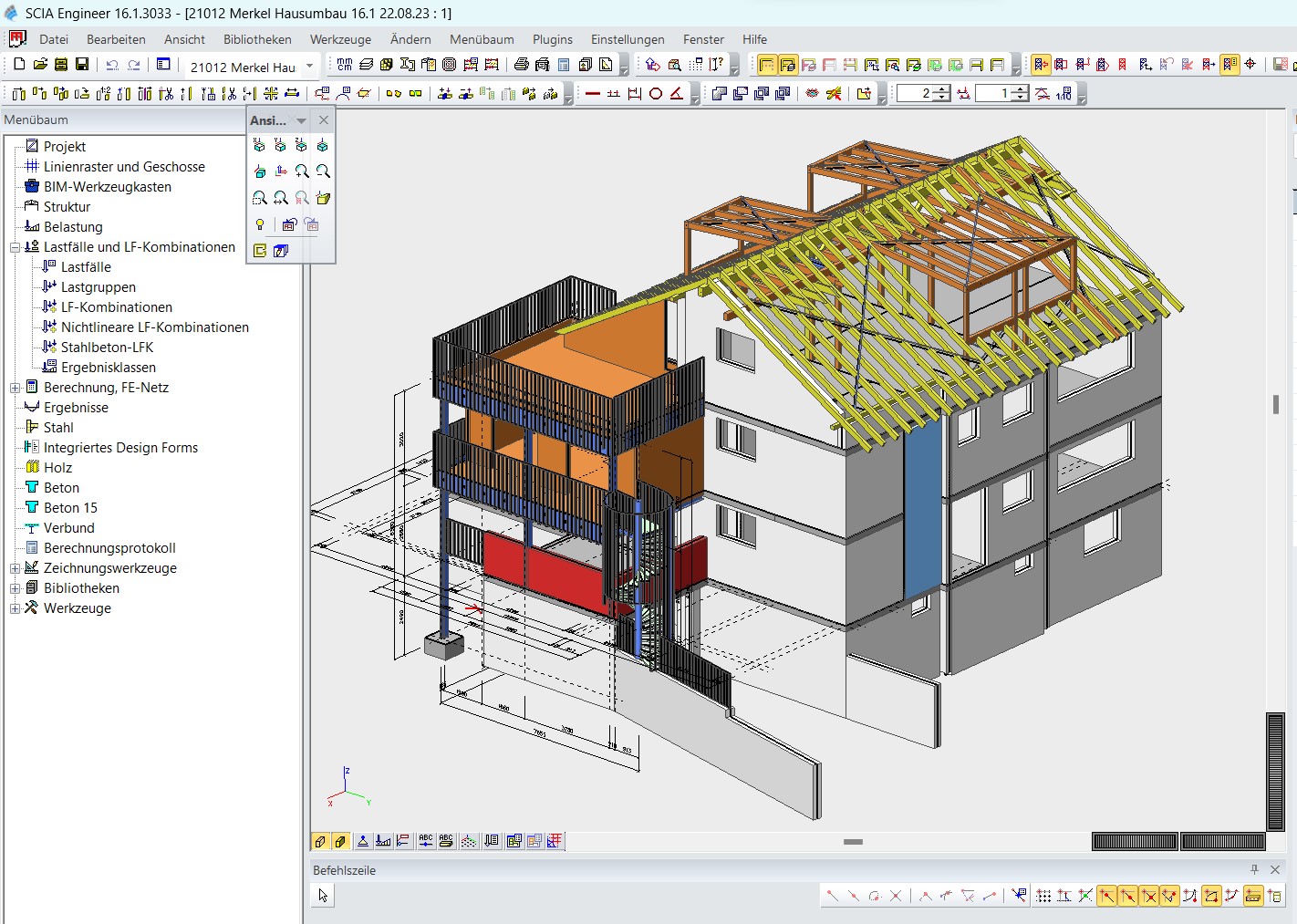Zoom out with the minus magnifier icon
Image resolution: width=1297 pixels, height=924 pixels.
[x=323, y=171]
